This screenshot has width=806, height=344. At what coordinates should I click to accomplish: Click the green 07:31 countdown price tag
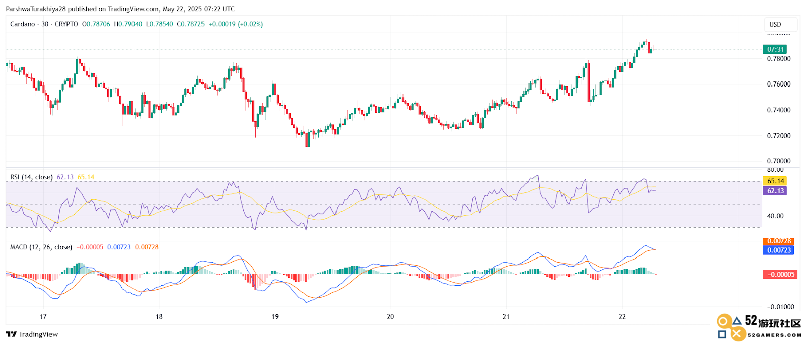(775, 49)
